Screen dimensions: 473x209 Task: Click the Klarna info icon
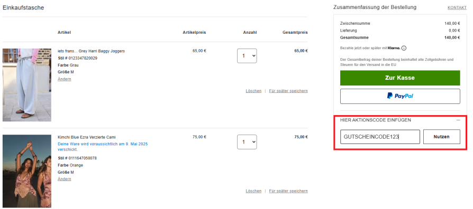404,48
